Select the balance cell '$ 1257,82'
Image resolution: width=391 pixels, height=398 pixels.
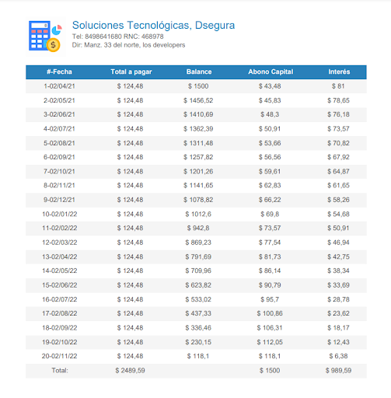(x=198, y=157)
